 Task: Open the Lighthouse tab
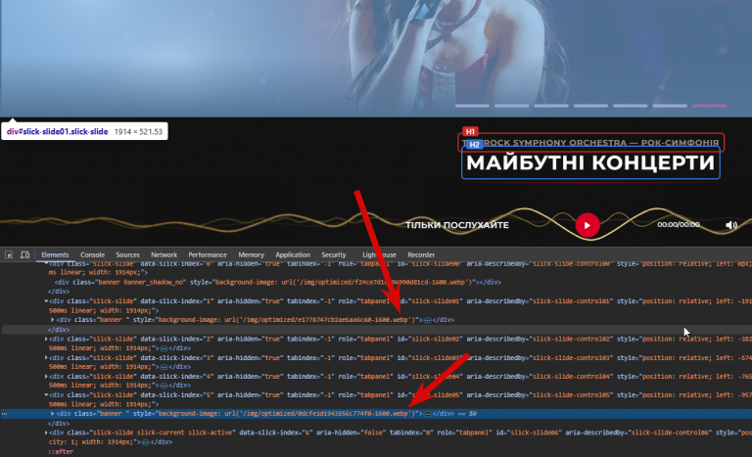click(x=379, y=254)
